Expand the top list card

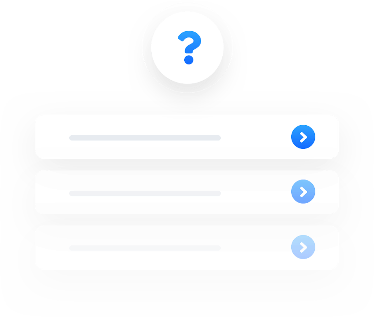[187, 136]
